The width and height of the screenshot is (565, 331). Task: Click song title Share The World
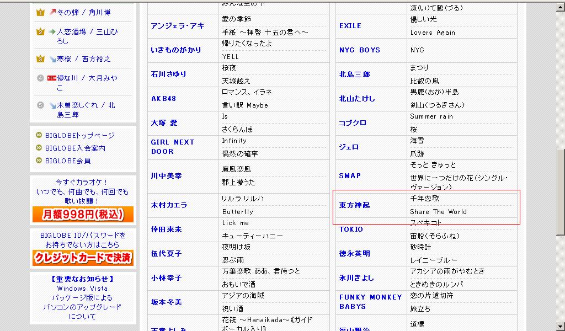(x=438, y=212)
